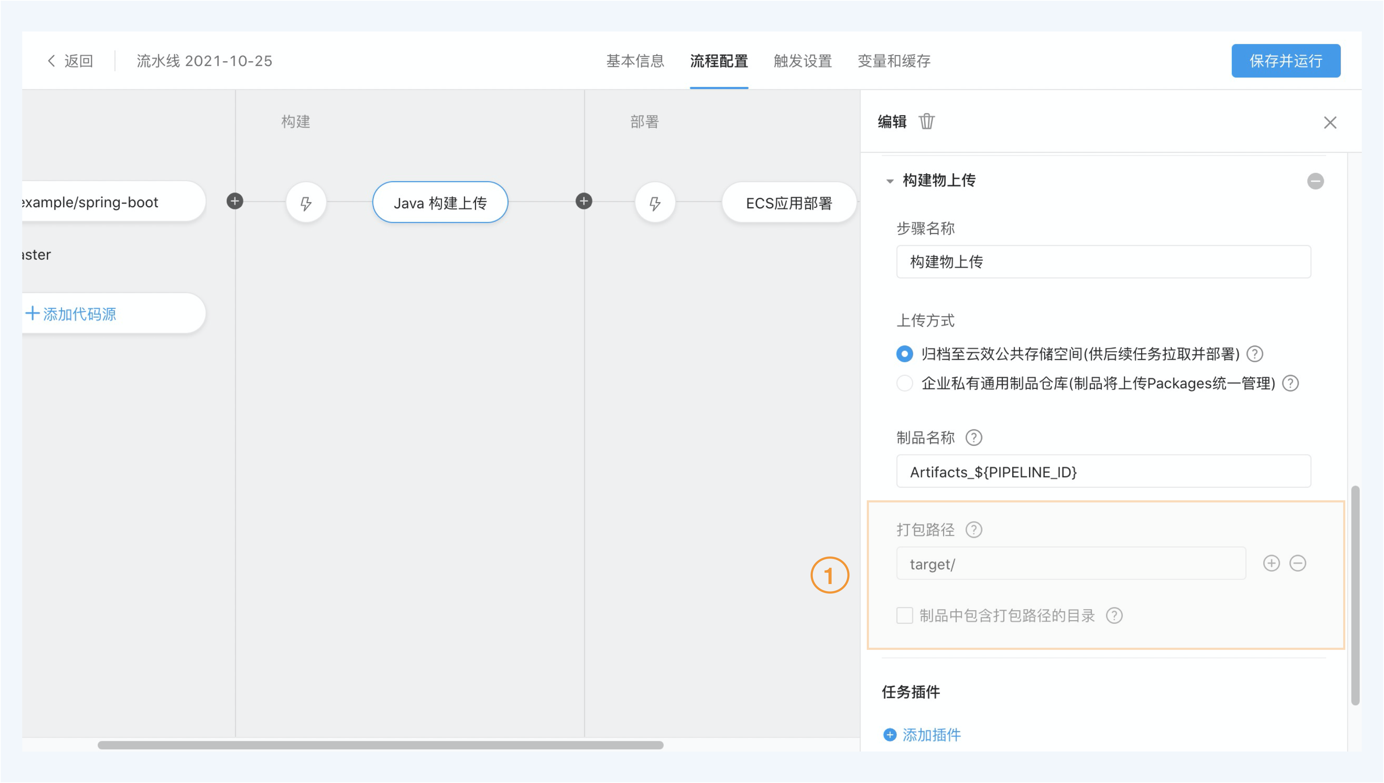Select the Java 构建上传 pipeline node
The height and width of the screenshot is (783, 1384).
[x=440, y=202]
